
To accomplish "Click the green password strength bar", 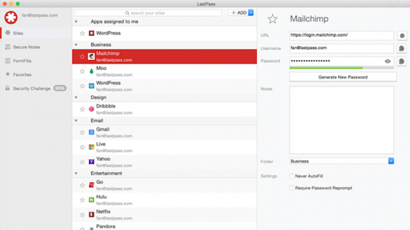I will pos(326,68).
